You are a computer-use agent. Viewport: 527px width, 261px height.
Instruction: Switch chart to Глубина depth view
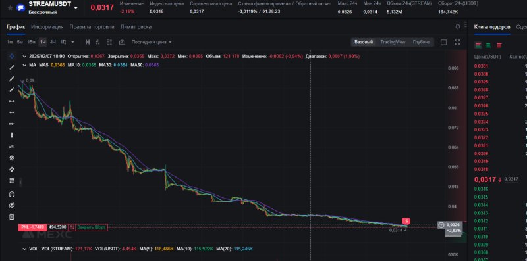422,42
